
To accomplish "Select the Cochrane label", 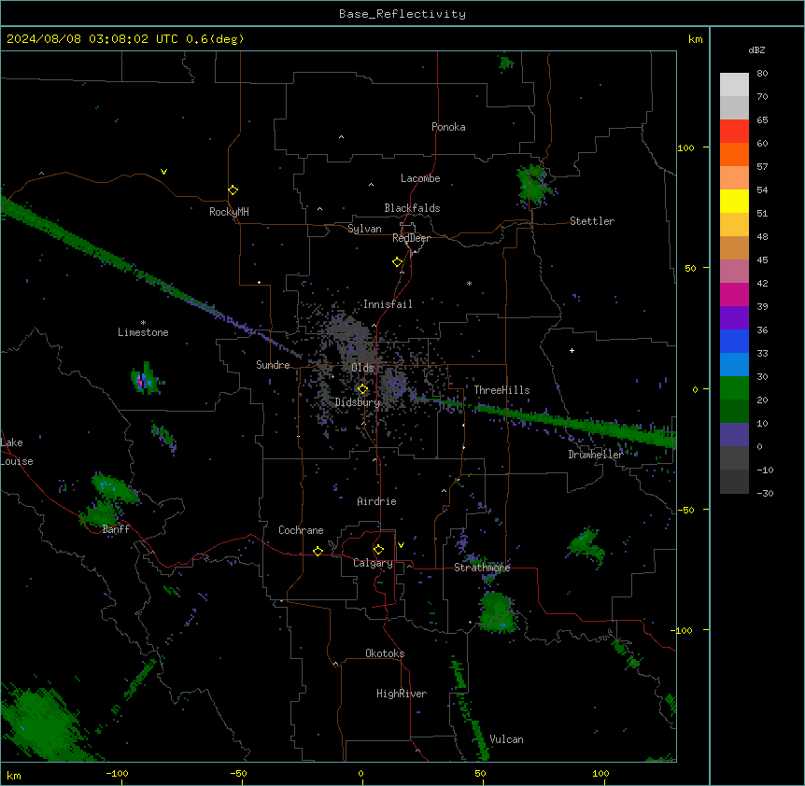I will 301,530.
